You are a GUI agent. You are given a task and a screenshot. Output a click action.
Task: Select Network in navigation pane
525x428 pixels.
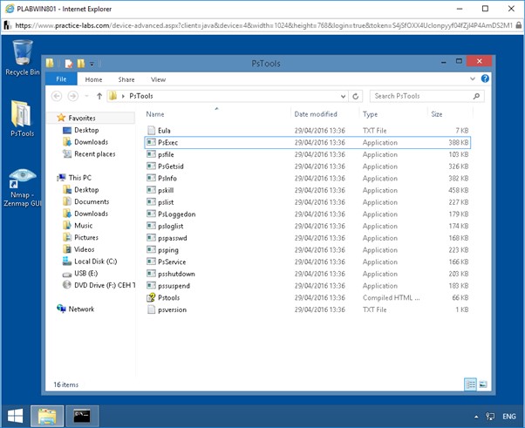click(81, 309)
